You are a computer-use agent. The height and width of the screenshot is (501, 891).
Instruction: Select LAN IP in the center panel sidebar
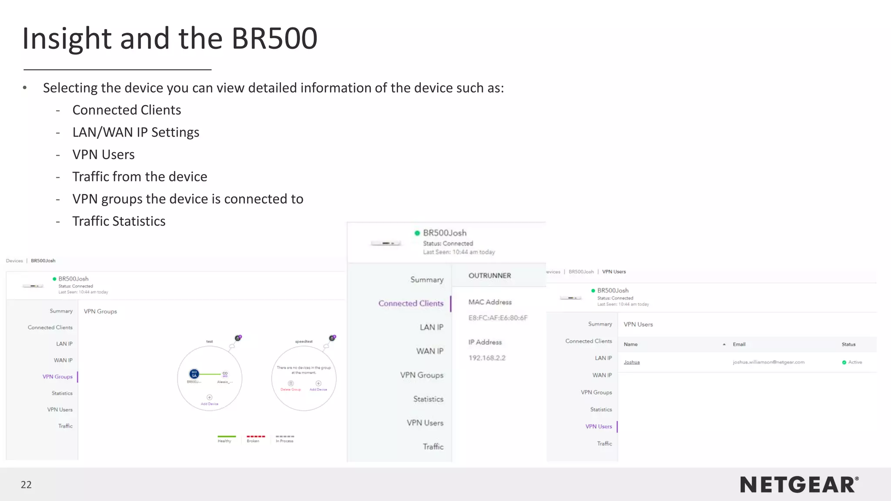click(432, 327)
